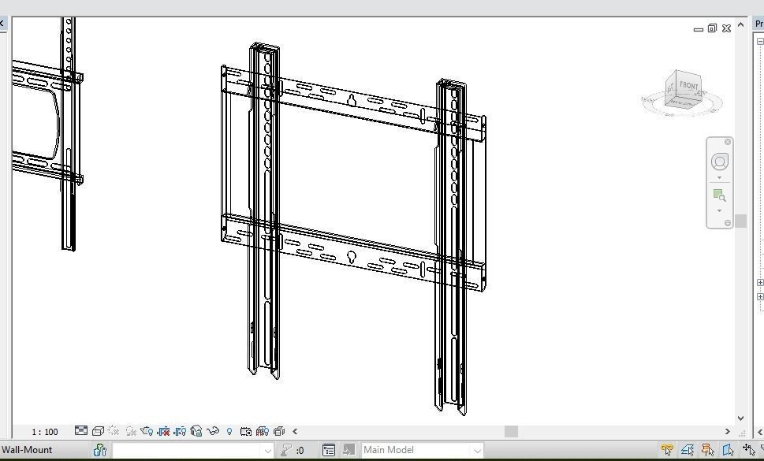Open the Worksets dialog from status bar
The width and height of the screenshot is (764, 461).
(99, 450)
